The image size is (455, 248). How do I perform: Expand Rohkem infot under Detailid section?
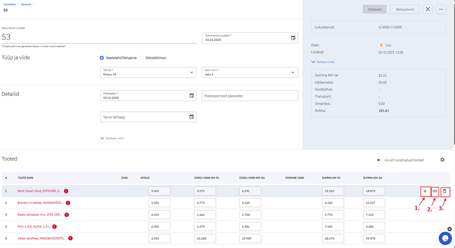coord(112,138)
